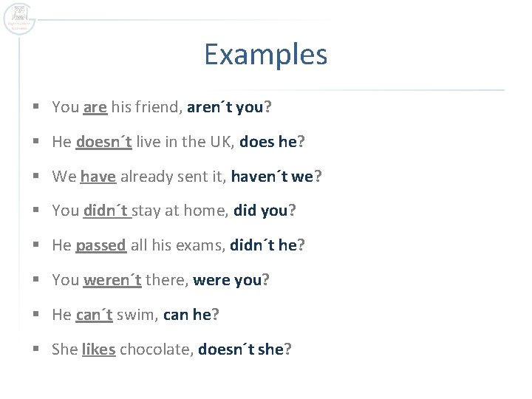Click the bold tag 'did you'
The width and height of the screenshot is (532, 399).
click(261, 211)
